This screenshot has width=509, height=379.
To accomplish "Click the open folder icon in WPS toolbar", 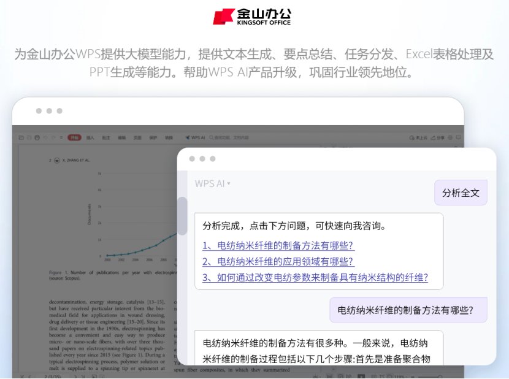I will [x=21, y=138].
